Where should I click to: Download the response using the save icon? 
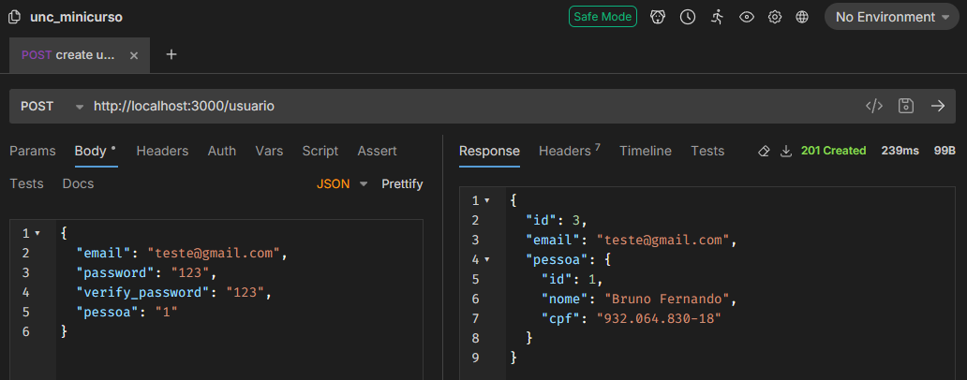coord(786,152)
